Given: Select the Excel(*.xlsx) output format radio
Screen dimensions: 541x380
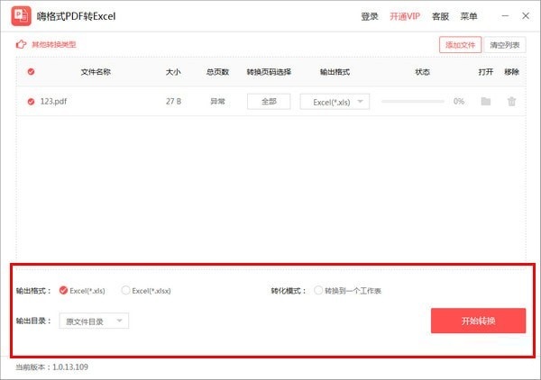Looking at the screenshot, I should click(x=125, y=291).
